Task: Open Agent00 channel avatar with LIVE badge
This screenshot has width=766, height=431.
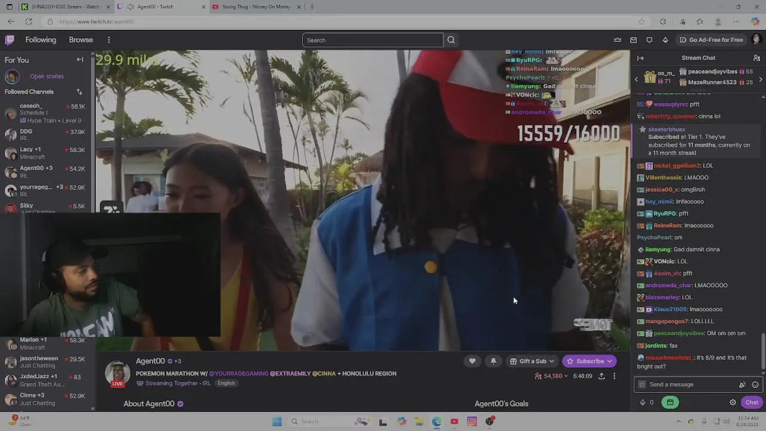Action: tap(117, 374)
